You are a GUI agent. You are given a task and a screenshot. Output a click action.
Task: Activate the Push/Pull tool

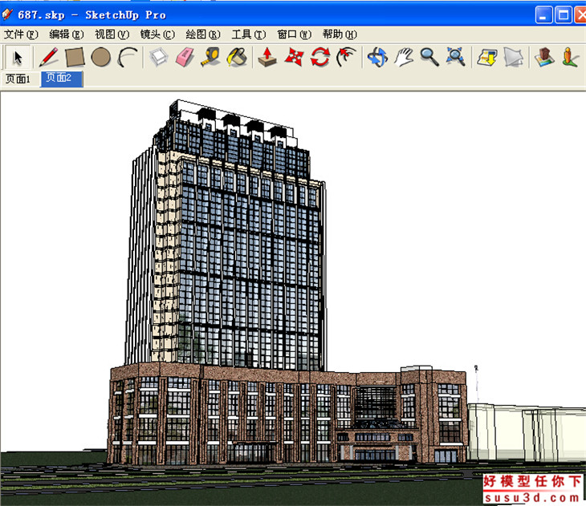point(267,57)
